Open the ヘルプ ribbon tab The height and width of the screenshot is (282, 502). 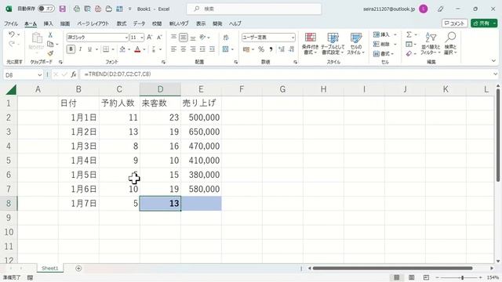[x=235, y=23]
